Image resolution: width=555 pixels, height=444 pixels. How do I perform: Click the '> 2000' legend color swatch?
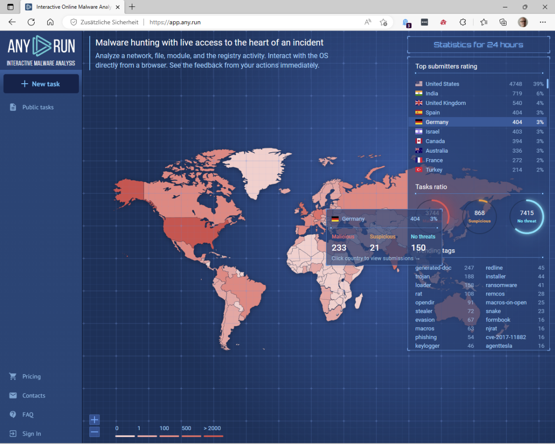click(x=213, y=436)
